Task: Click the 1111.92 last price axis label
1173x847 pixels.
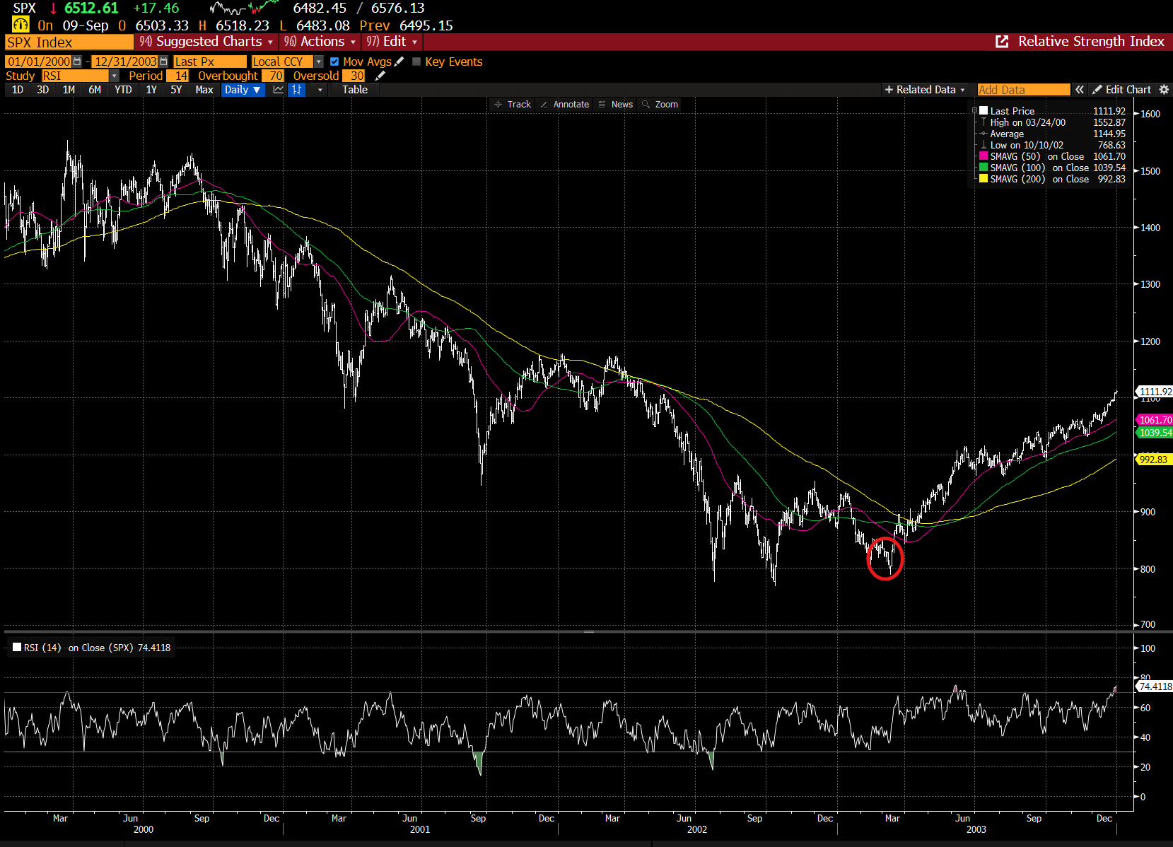Action: coord(1155,392)
